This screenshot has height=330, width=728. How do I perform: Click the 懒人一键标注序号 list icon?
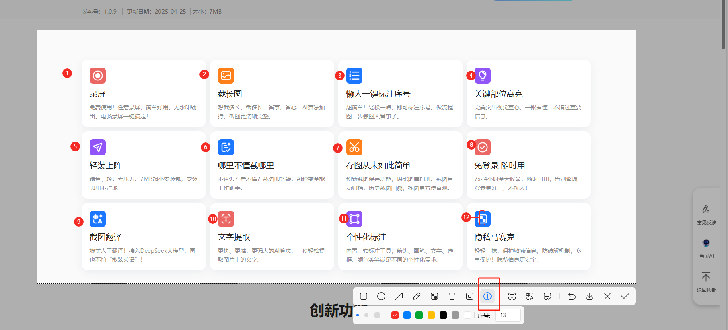(354, 76)
